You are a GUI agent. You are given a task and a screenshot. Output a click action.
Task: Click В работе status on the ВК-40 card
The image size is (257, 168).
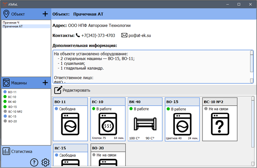pyautogui.click(x=141, y=109)
